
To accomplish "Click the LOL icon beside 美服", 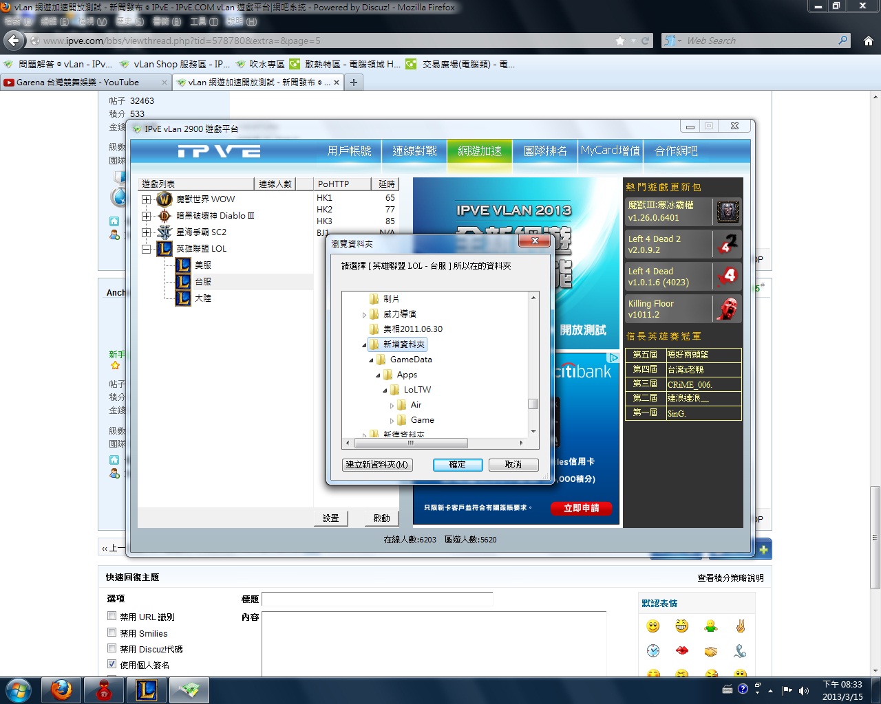I will (x=183, y=265).
